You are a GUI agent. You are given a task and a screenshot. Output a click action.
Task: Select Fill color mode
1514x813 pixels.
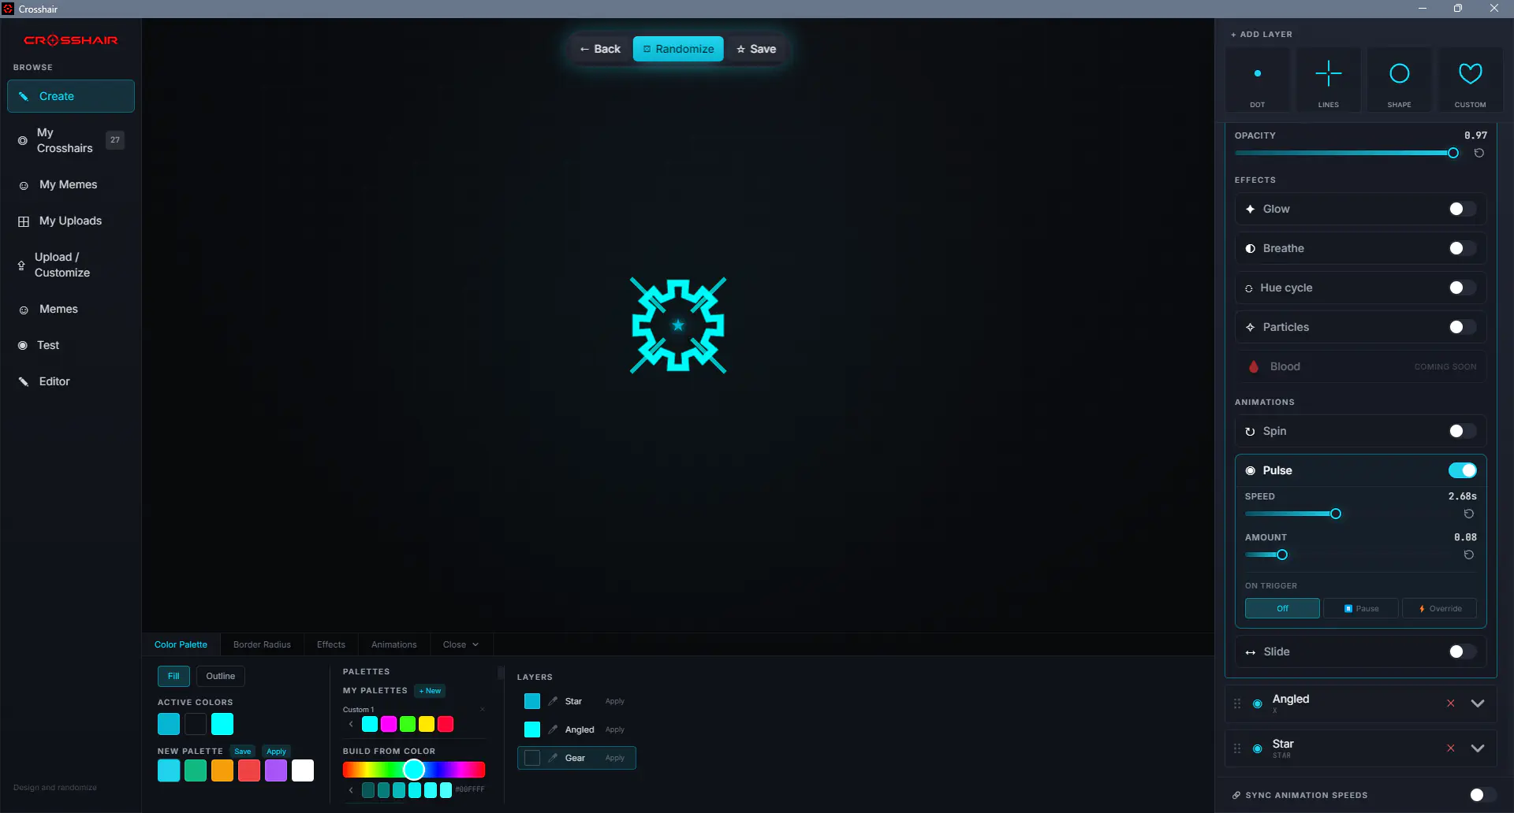(173, 676)
